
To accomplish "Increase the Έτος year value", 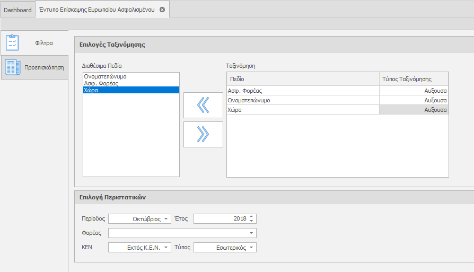I will pyautogui.click(x=252, y=216).
